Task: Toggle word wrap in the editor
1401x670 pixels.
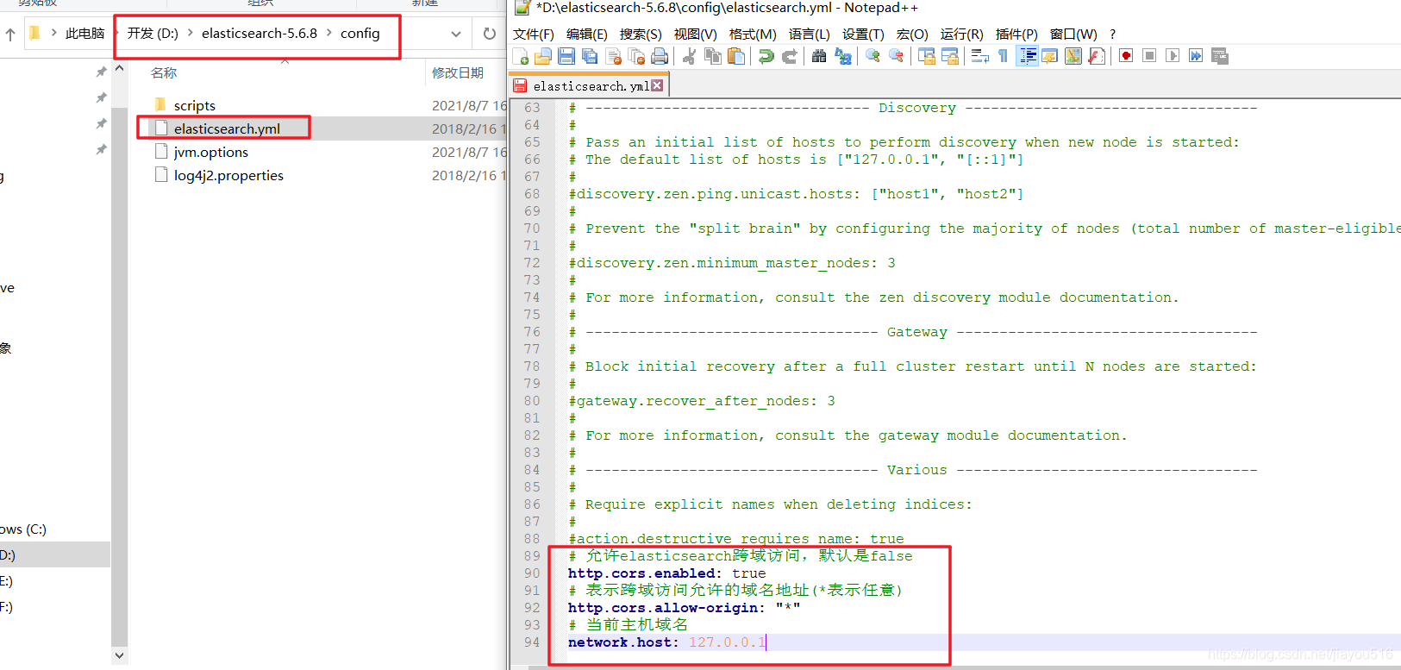Action: click(979, 56)
